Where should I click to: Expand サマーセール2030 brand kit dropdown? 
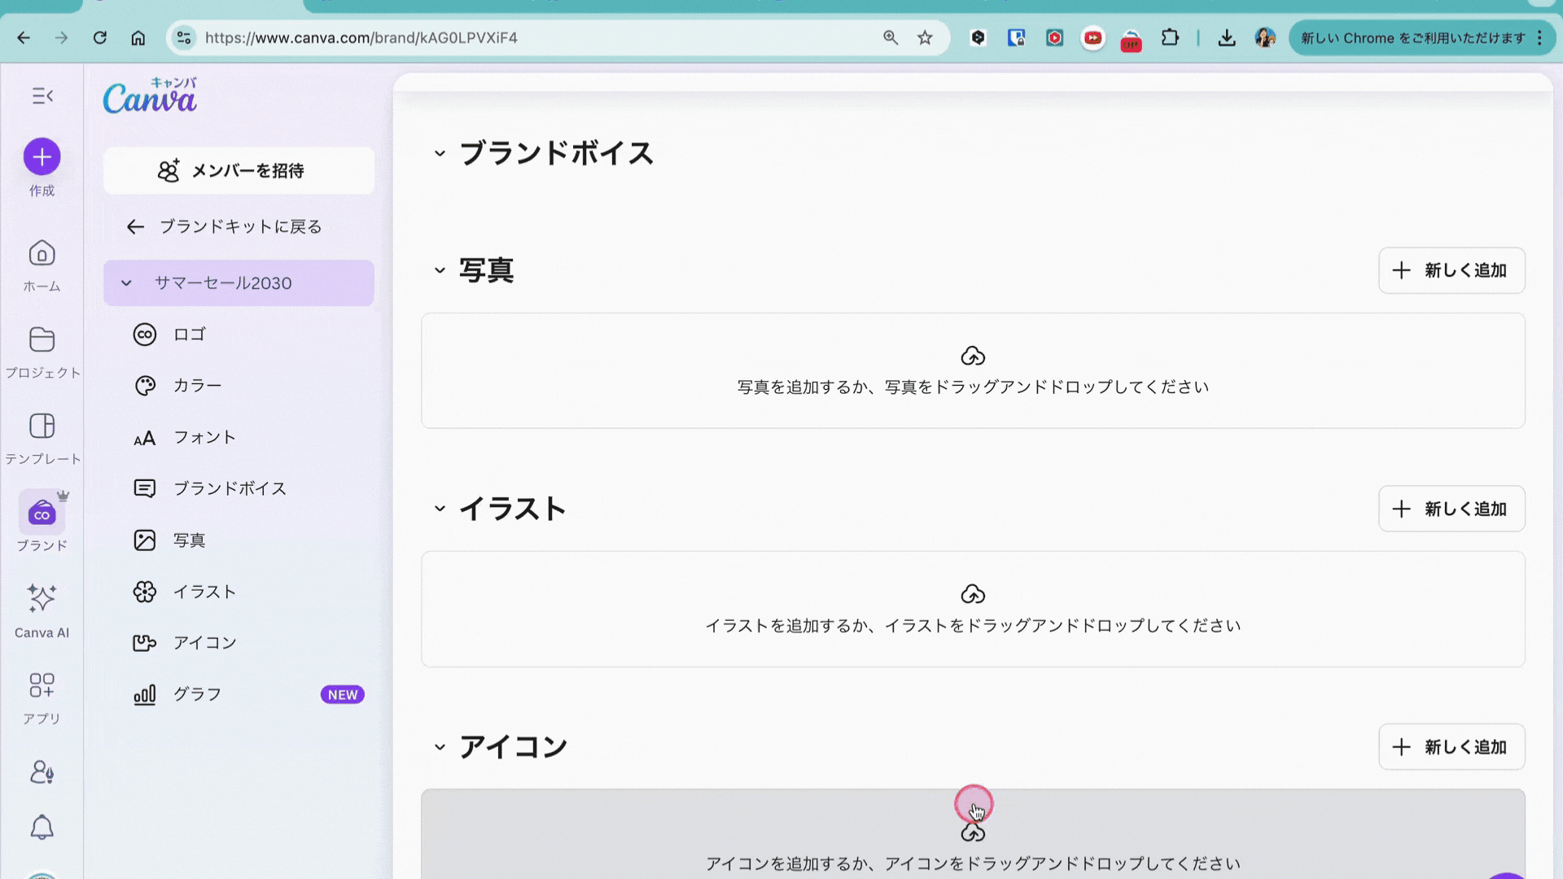click(126, 283)
